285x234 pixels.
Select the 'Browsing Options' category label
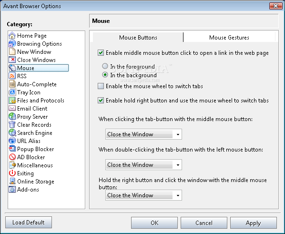[x=40, y=44]
